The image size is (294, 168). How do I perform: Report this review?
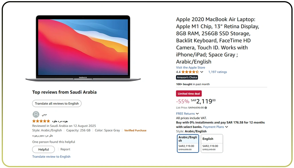65,149
